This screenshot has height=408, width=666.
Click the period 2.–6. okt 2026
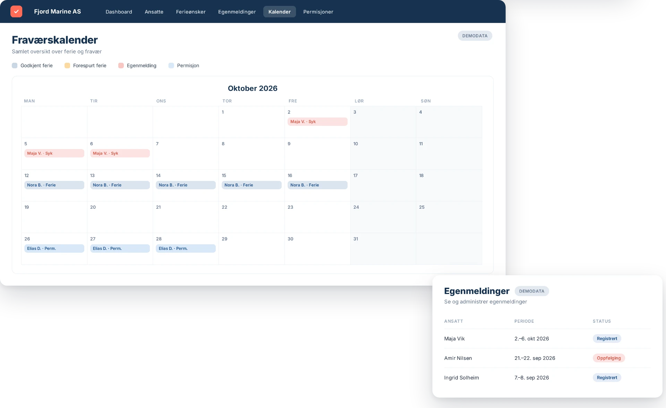click(x=531, y=339)
